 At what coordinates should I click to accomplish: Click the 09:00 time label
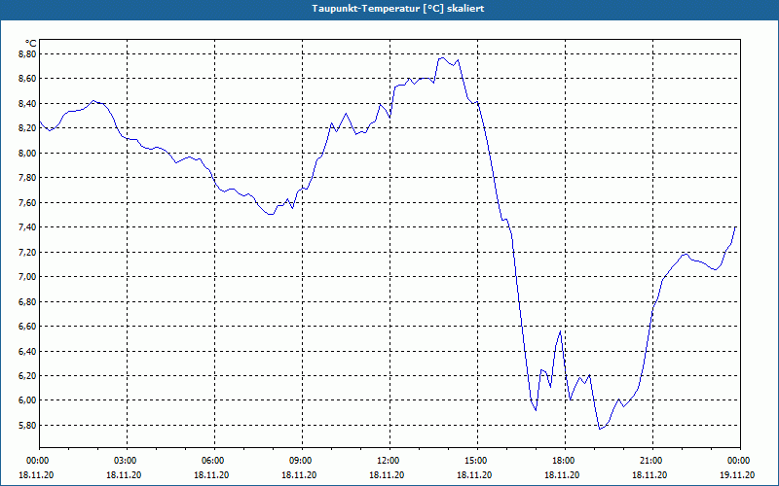pyautogui.click(x=302, y=461)
